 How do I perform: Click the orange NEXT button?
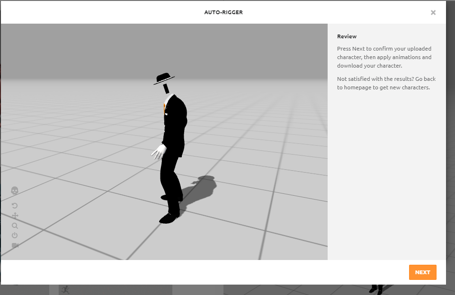422,272
